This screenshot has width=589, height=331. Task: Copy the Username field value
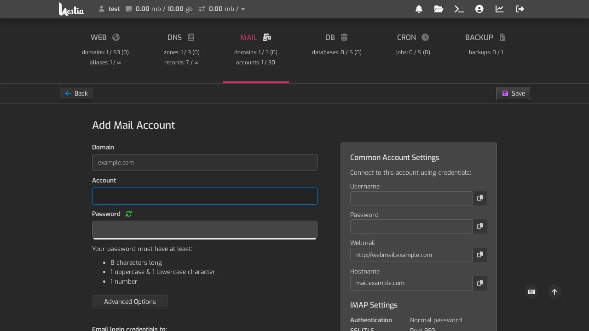480,198
